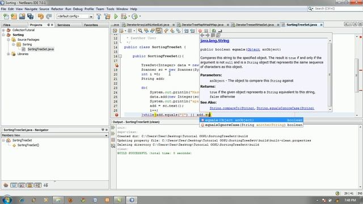Toggle the breakpoint marker at line 18
Viewport: 363px width, 204px height.
pos(117,65)
